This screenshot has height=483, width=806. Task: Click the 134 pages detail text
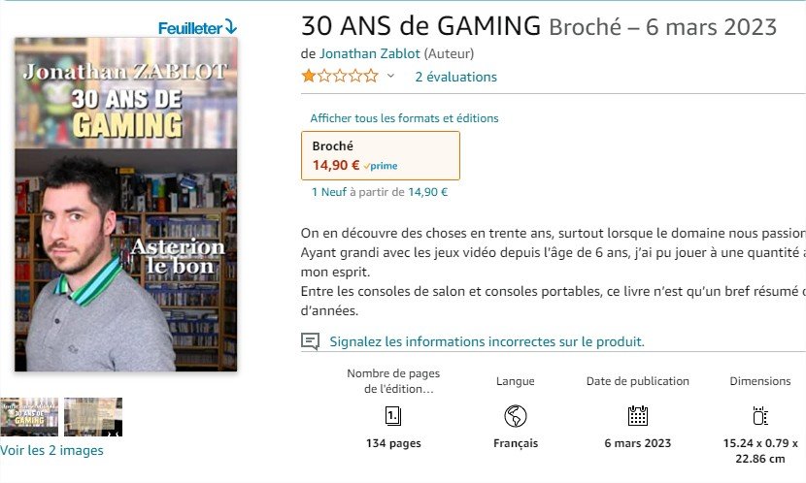(393, 443)
